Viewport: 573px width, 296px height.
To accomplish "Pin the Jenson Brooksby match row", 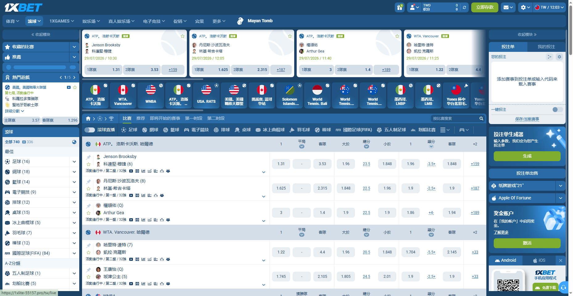I will tap(89, 157).
